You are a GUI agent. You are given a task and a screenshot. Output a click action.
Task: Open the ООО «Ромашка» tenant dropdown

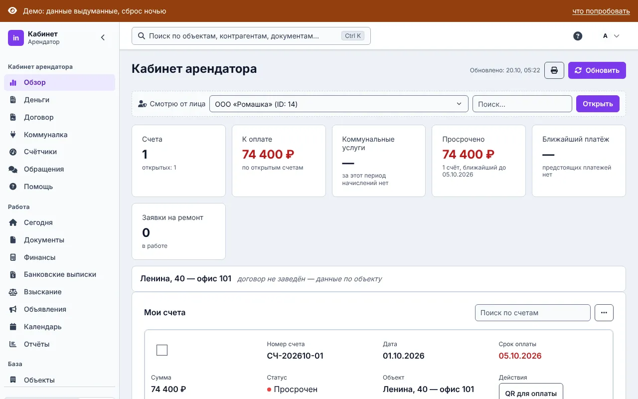339,104
